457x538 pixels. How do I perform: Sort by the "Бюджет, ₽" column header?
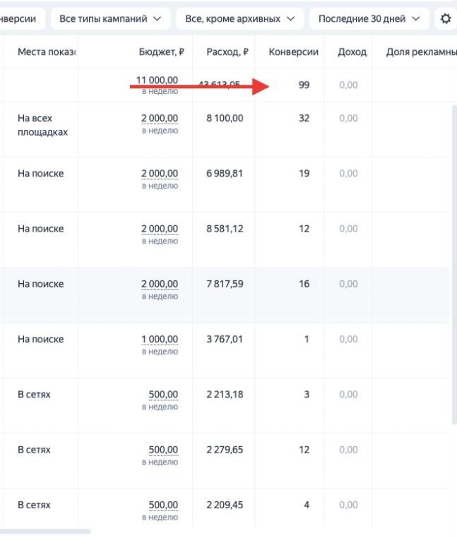162,52
